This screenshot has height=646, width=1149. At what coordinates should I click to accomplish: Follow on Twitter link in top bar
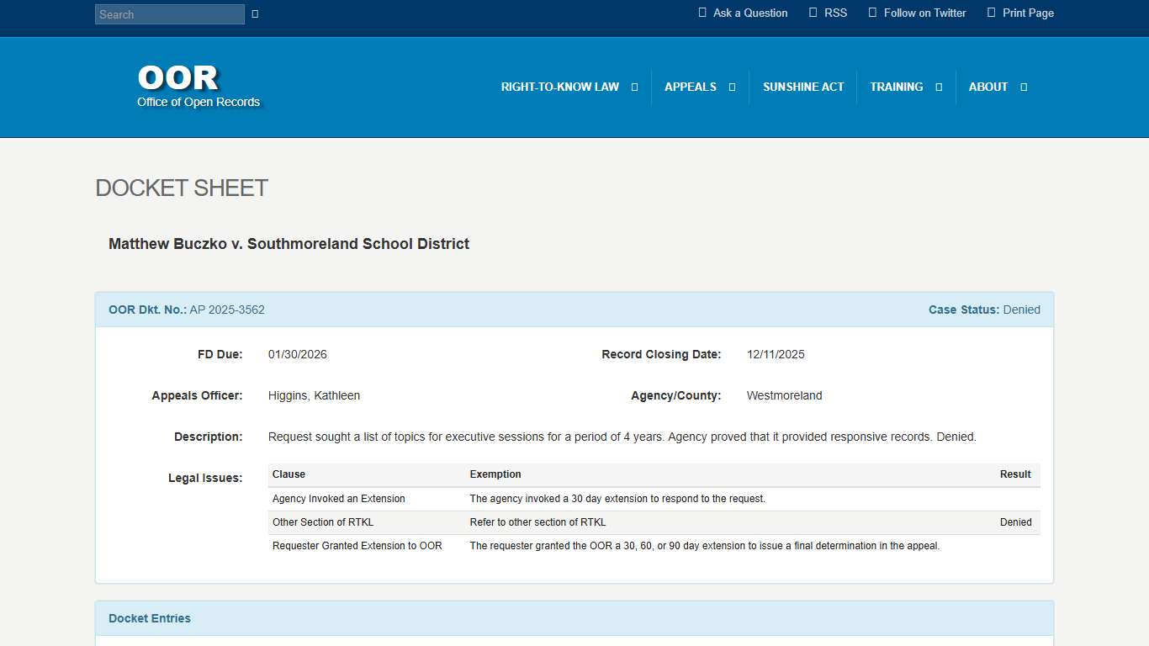pyautogui.click(x=924, y=13)
